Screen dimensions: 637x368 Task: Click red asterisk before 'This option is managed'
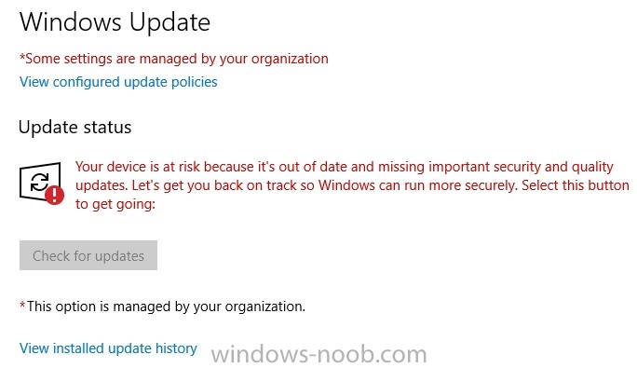tap(22, 305)
